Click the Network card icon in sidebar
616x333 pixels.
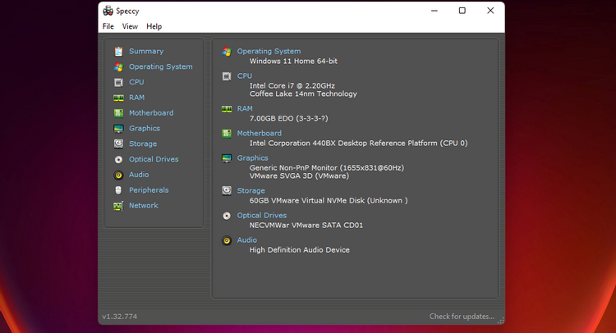118,206
